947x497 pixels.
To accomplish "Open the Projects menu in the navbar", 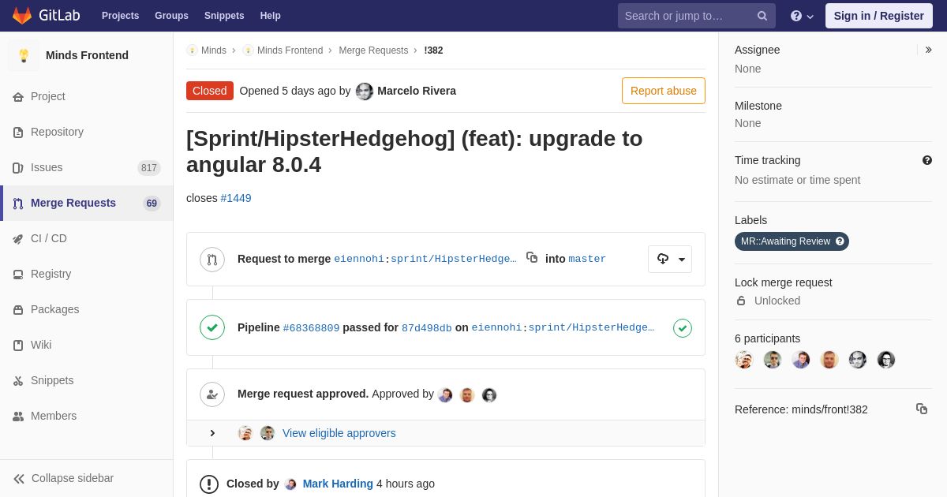I will tap(120, 16).
